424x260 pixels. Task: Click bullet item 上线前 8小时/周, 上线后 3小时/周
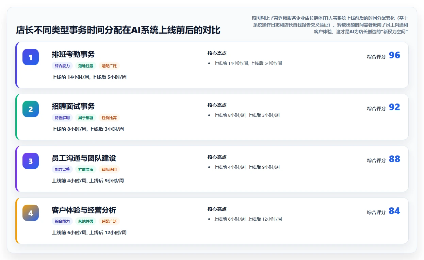(247, 115)
